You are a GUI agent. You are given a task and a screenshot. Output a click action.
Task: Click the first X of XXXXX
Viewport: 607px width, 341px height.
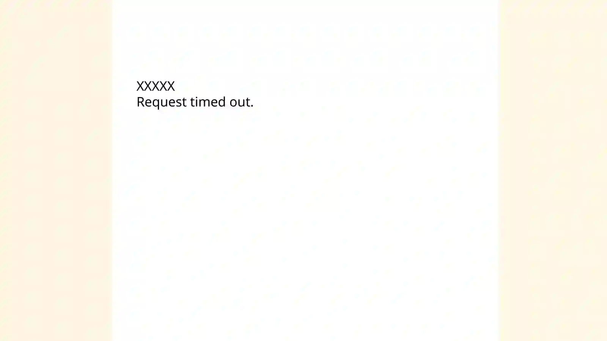pos(140,86)
